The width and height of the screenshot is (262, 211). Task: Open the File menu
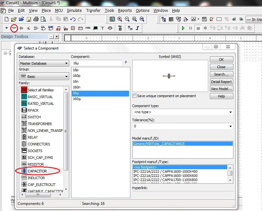pyautogui.click(x=11, y=11)
